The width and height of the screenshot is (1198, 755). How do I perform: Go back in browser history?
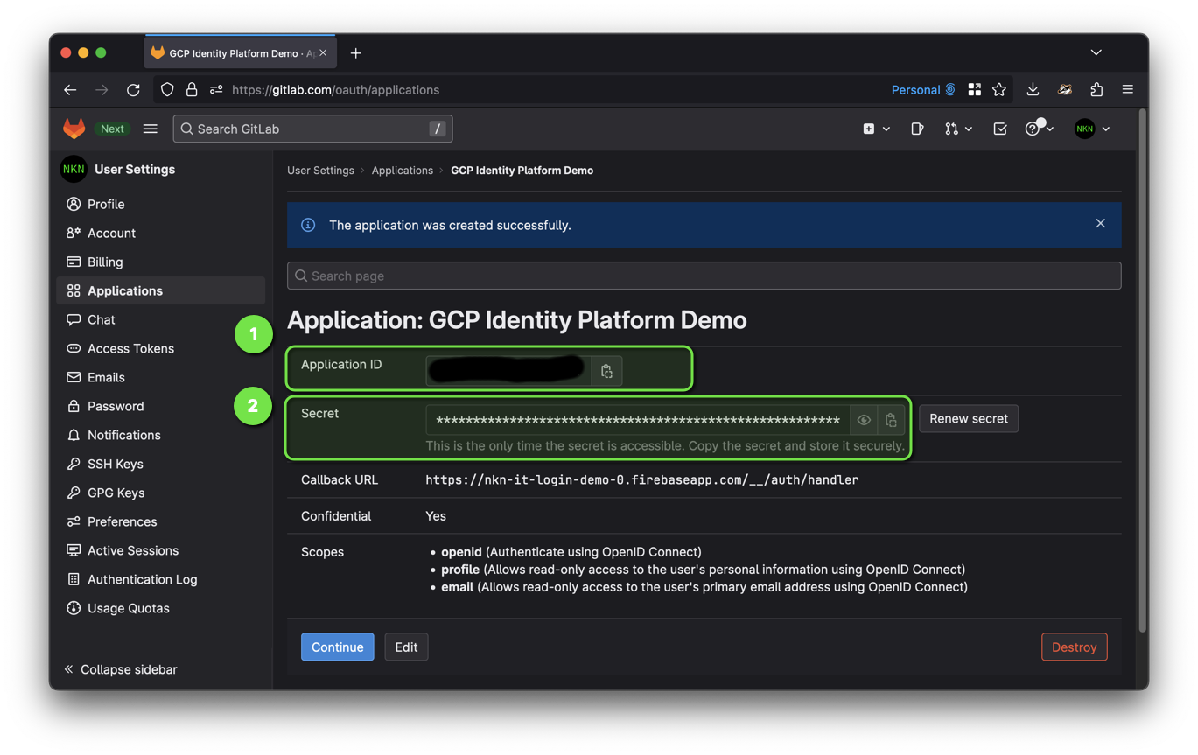(x=71, y=89)
